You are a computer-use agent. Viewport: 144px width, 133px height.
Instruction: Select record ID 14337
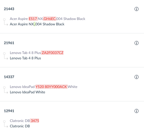9,77
